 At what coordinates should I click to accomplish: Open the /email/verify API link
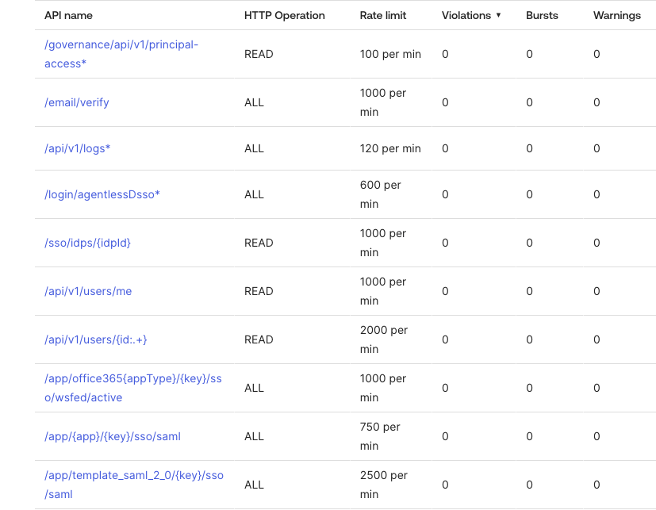(77, 102)
